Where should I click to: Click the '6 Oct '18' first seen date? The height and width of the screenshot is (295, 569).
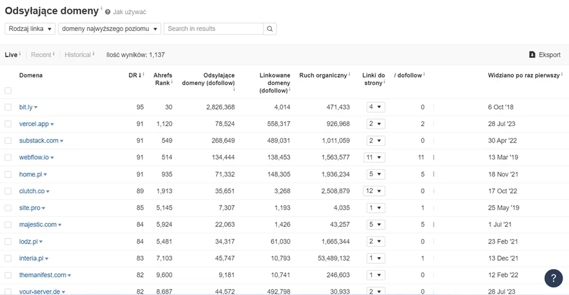[501, 107]
